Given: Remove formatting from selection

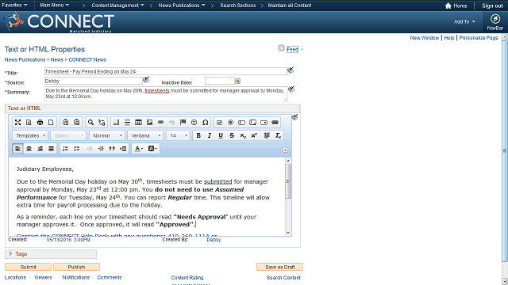Looking at the screenshot, I should tap(278, 135).
